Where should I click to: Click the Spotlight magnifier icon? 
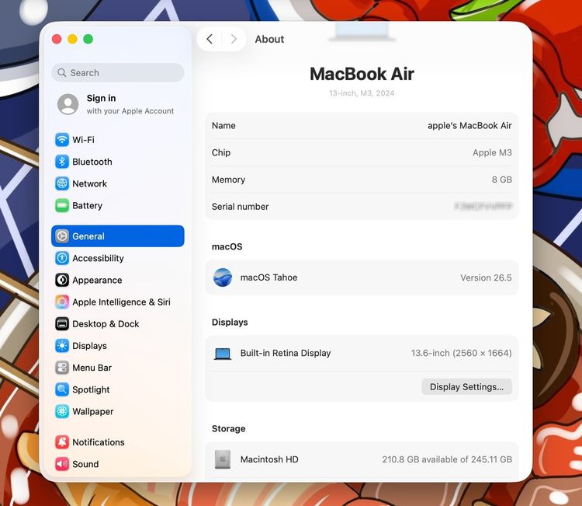tap(62, 389)
